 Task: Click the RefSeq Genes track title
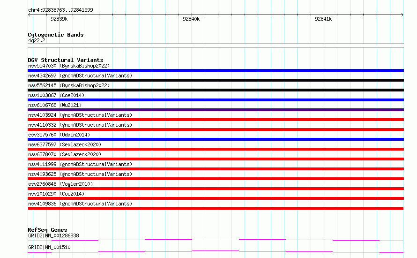[x=47, y=230]
